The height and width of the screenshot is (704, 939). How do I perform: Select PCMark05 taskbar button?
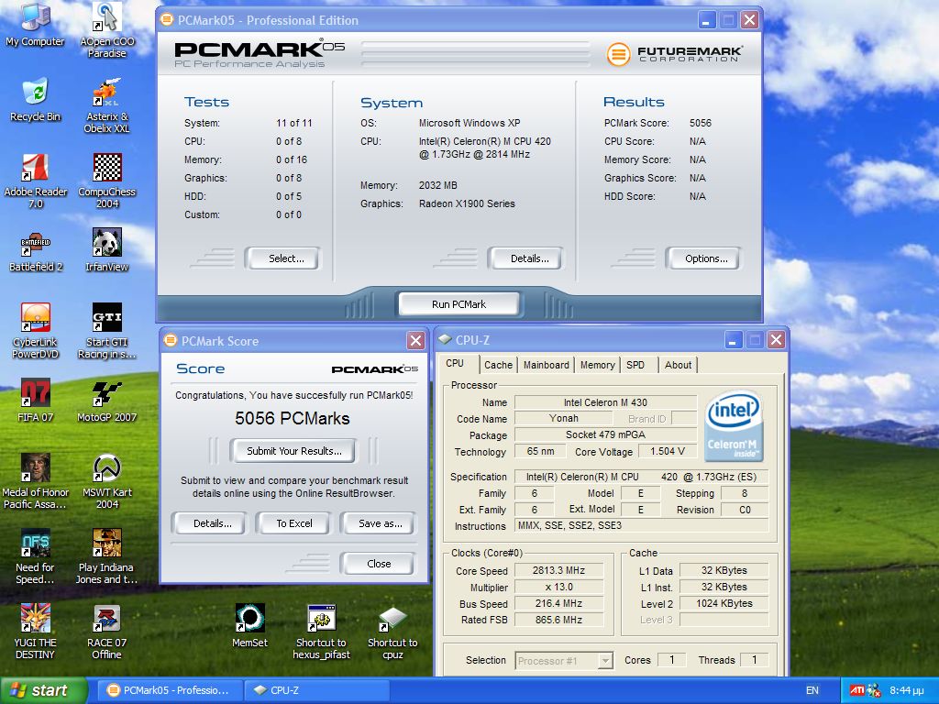169,690
